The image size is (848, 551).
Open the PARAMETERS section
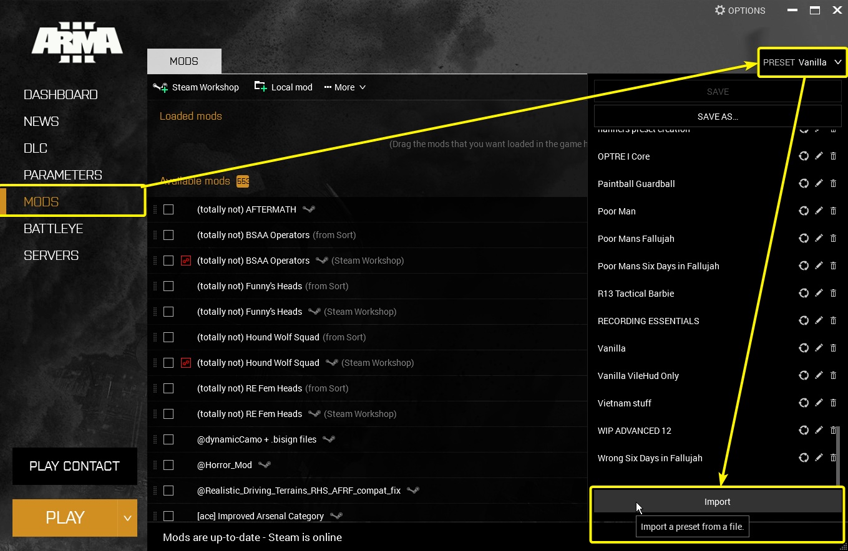click(x=63, y=175)
